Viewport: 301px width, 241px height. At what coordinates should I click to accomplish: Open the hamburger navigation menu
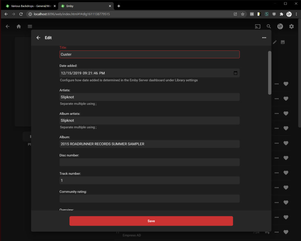30,26
